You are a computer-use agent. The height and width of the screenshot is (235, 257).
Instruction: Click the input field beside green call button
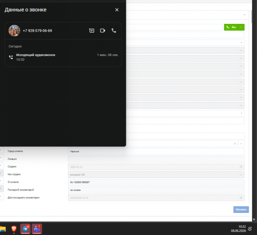pyautogui.click(x=174, y=27)
